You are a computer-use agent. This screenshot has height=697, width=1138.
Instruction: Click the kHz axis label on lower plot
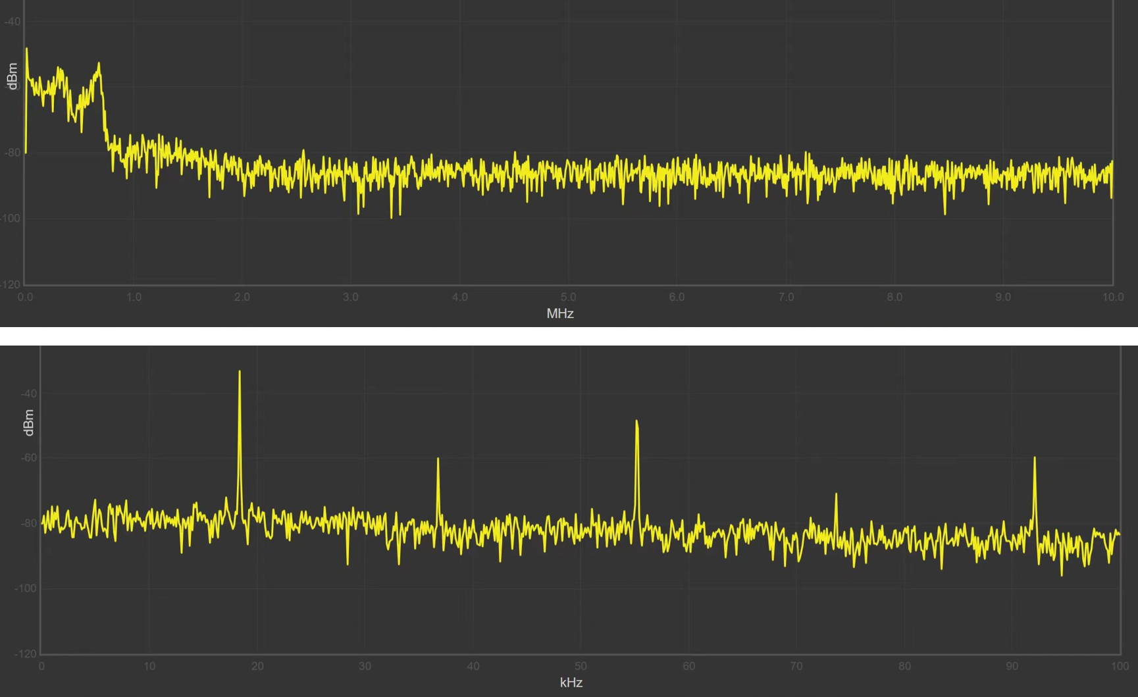pos(571,683)
